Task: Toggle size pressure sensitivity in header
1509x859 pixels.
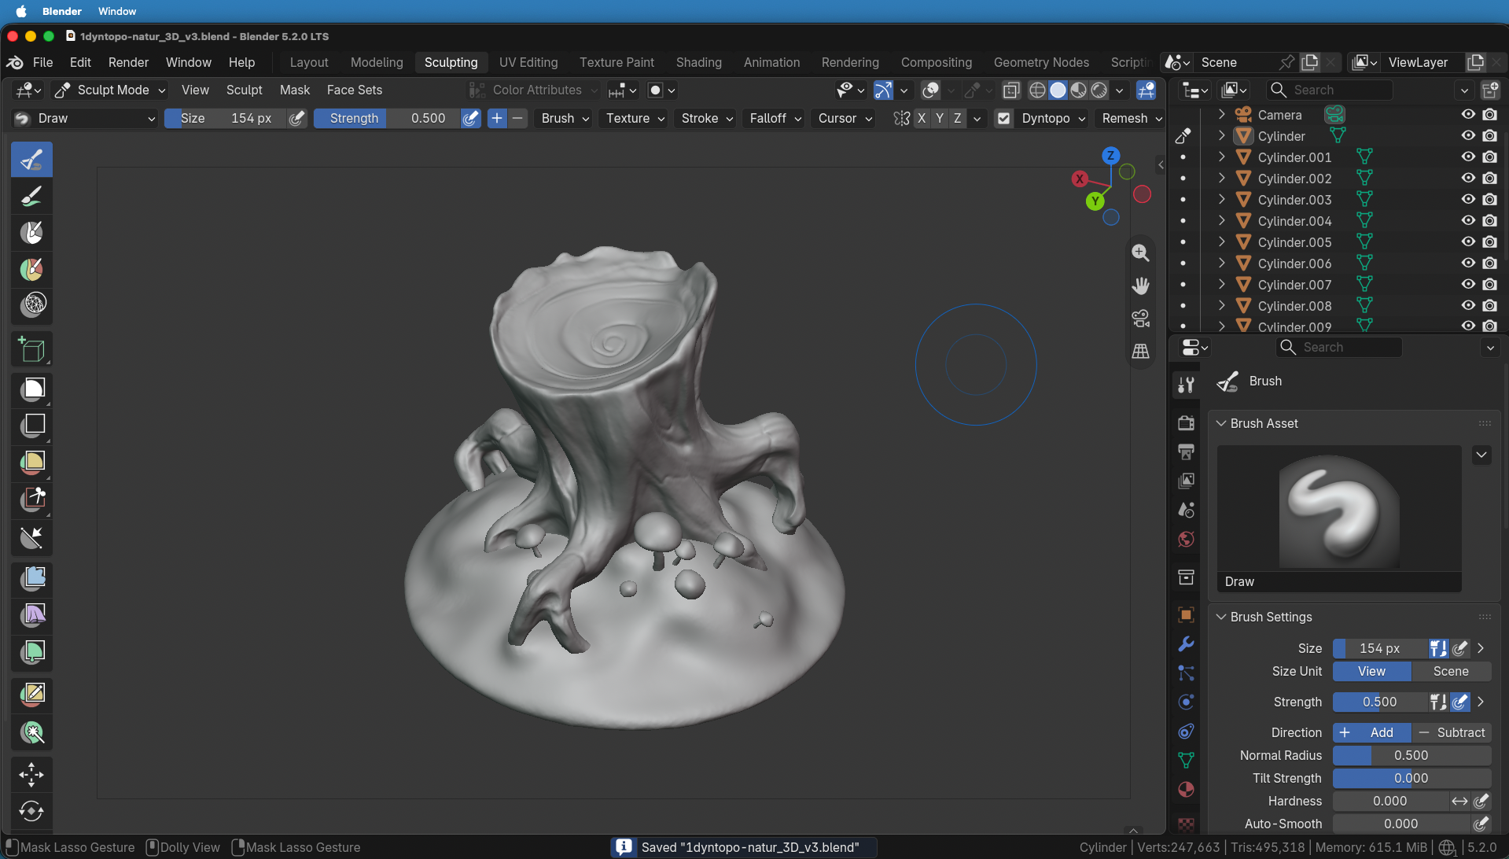Action: point(296,119)
